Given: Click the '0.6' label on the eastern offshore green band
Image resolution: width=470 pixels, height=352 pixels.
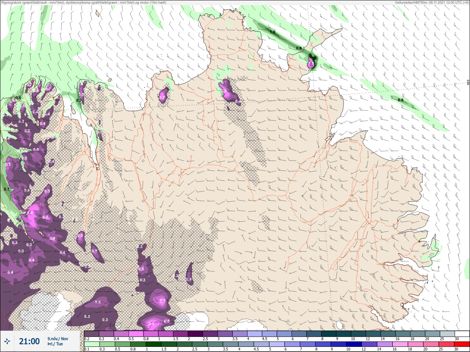Looking at the screenshot, I should point(401,100).
